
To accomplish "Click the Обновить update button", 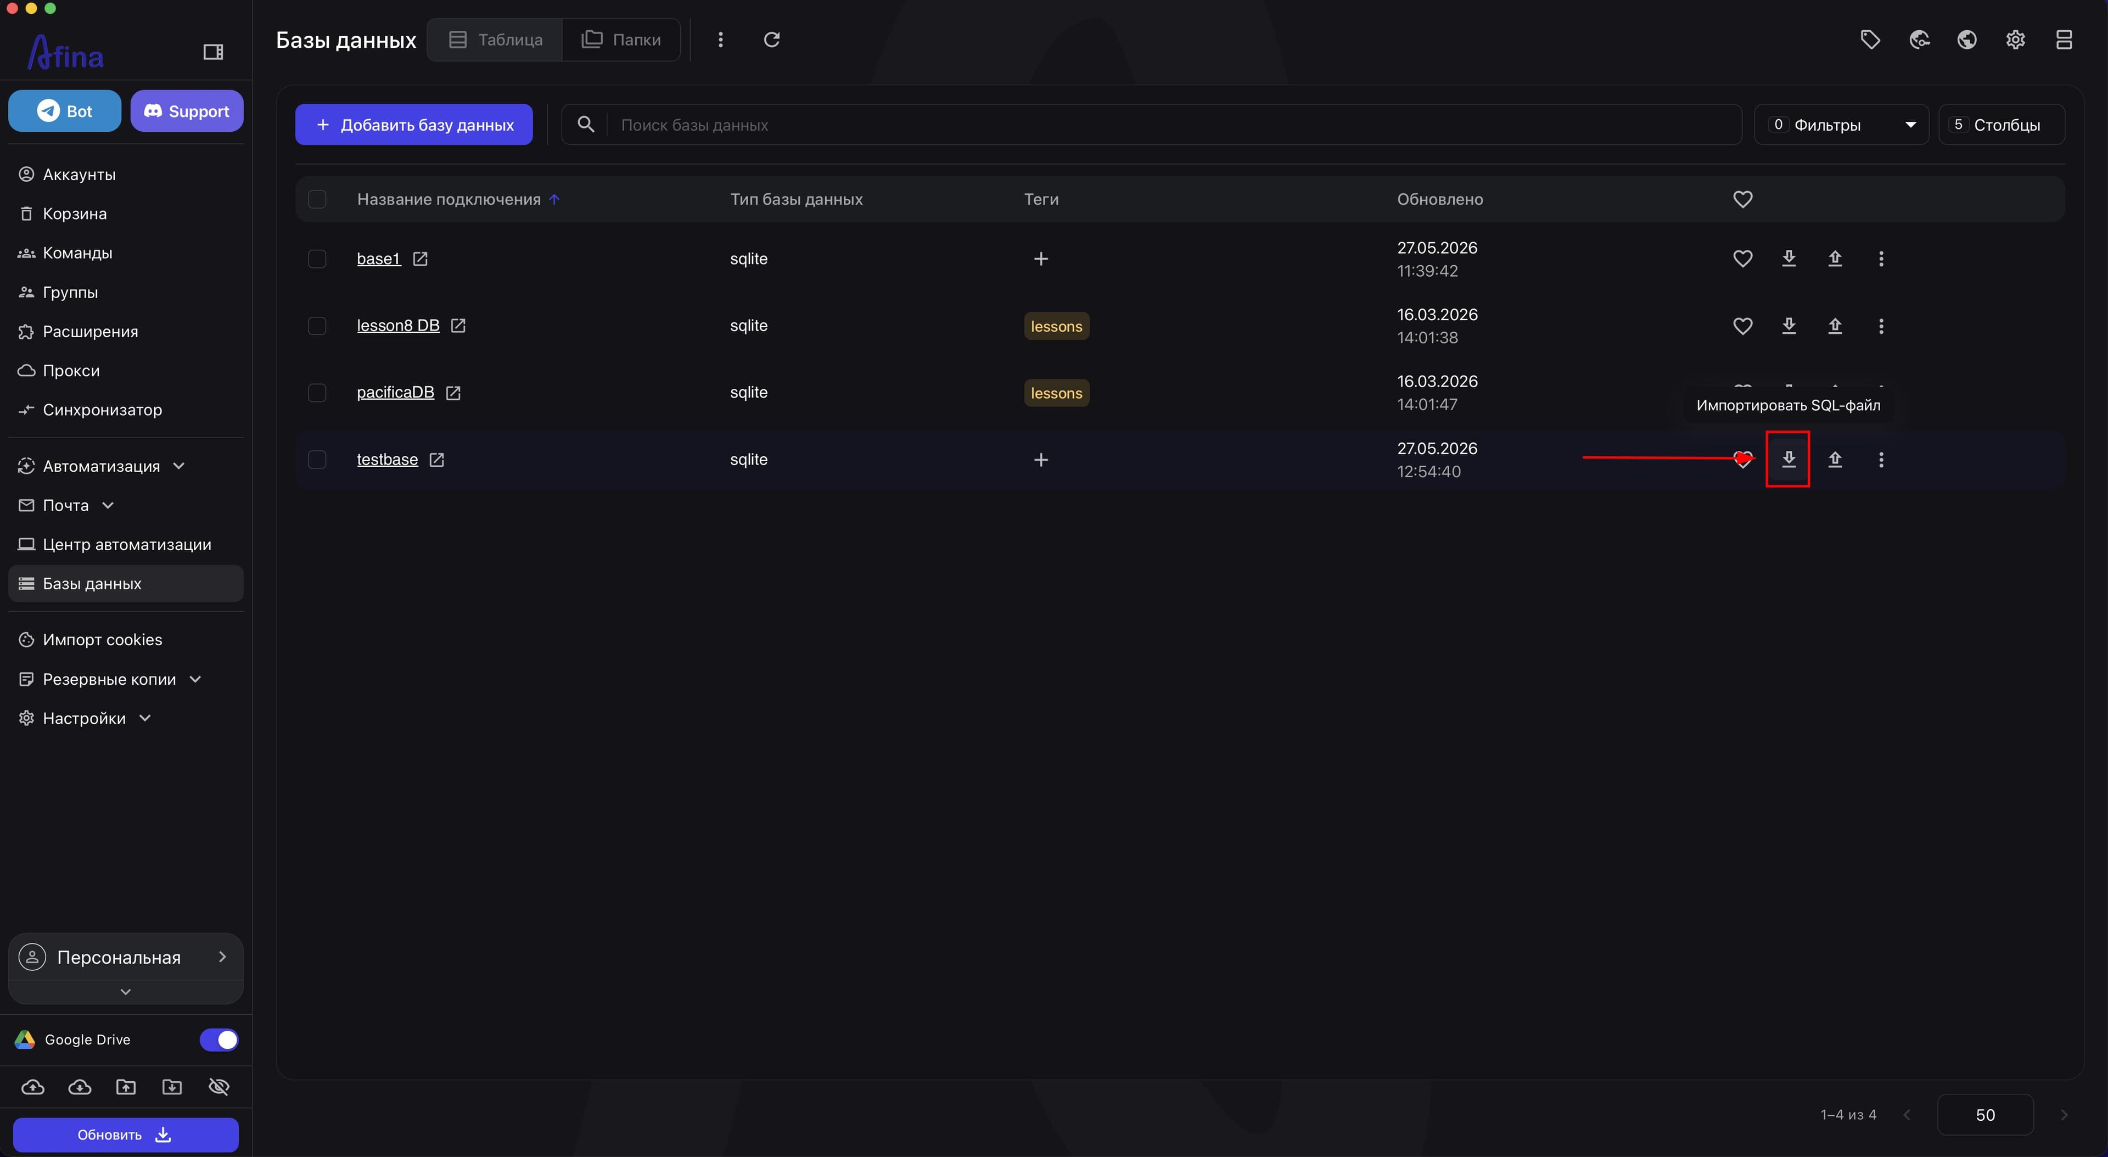I will click(x=125, y=1135).
